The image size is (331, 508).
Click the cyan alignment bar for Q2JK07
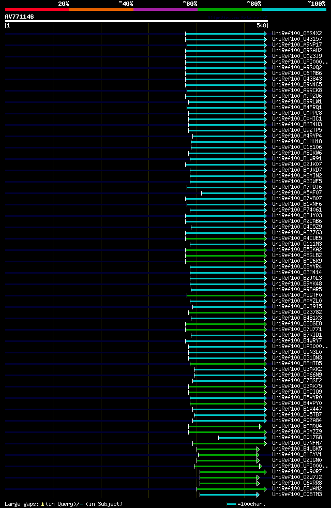(225, 165)
